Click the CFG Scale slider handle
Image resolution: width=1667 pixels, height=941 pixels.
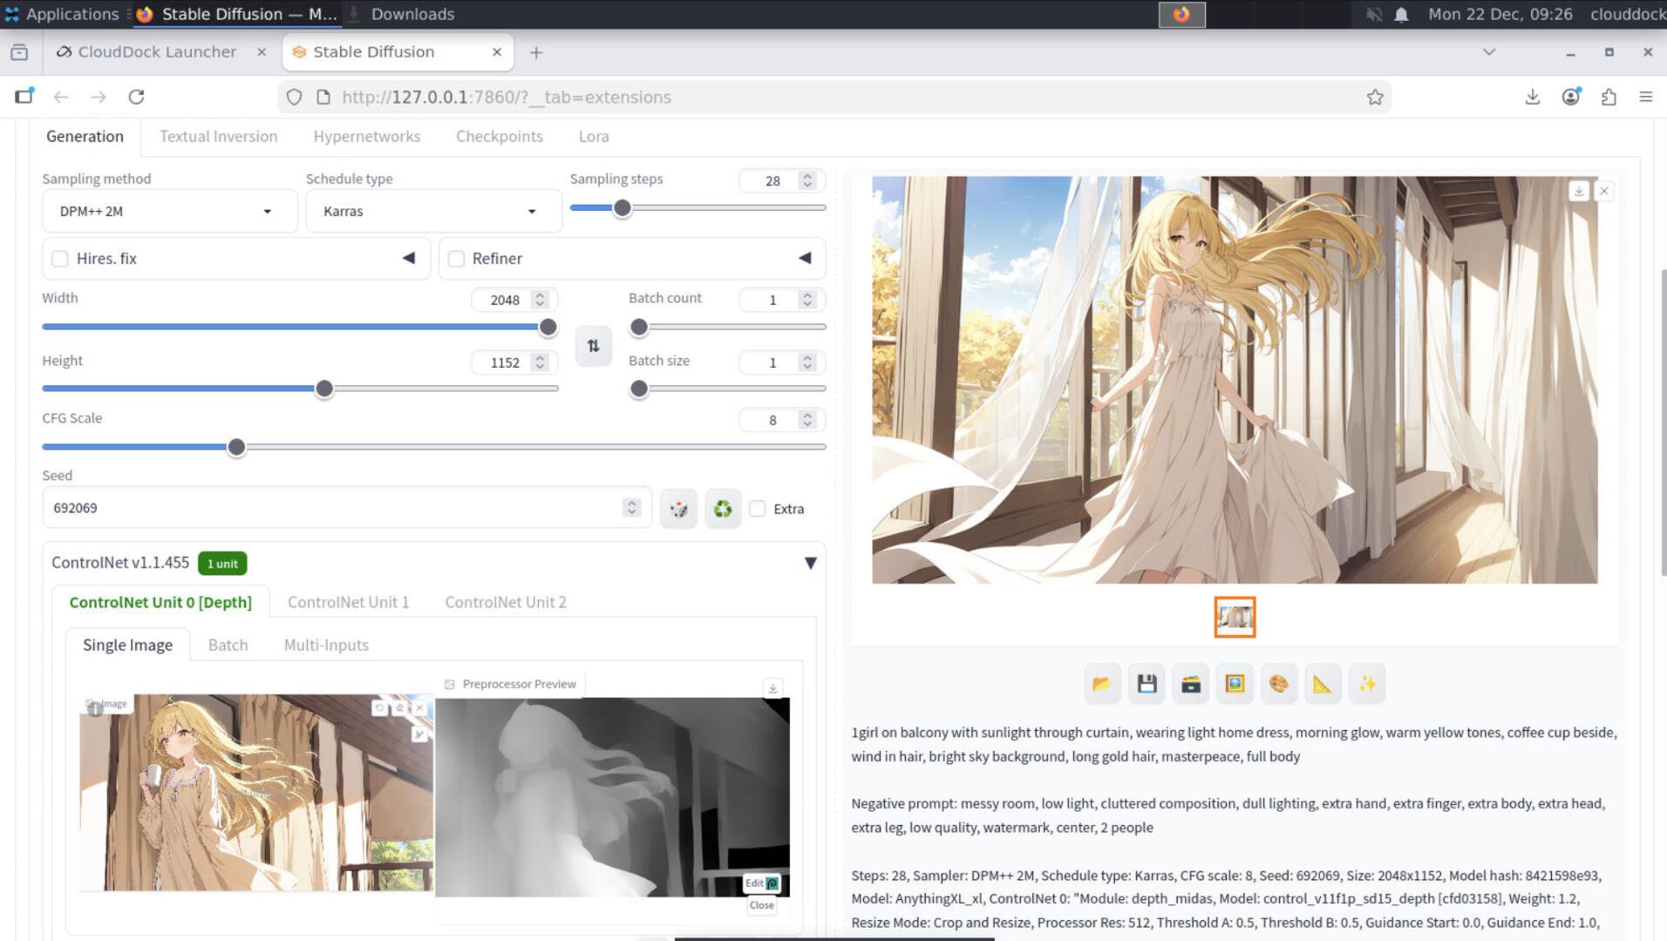(x=236, y=448)
